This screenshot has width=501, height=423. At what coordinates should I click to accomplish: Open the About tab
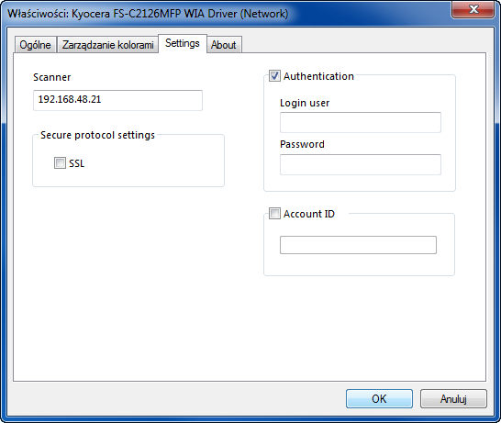click(224, 44)
